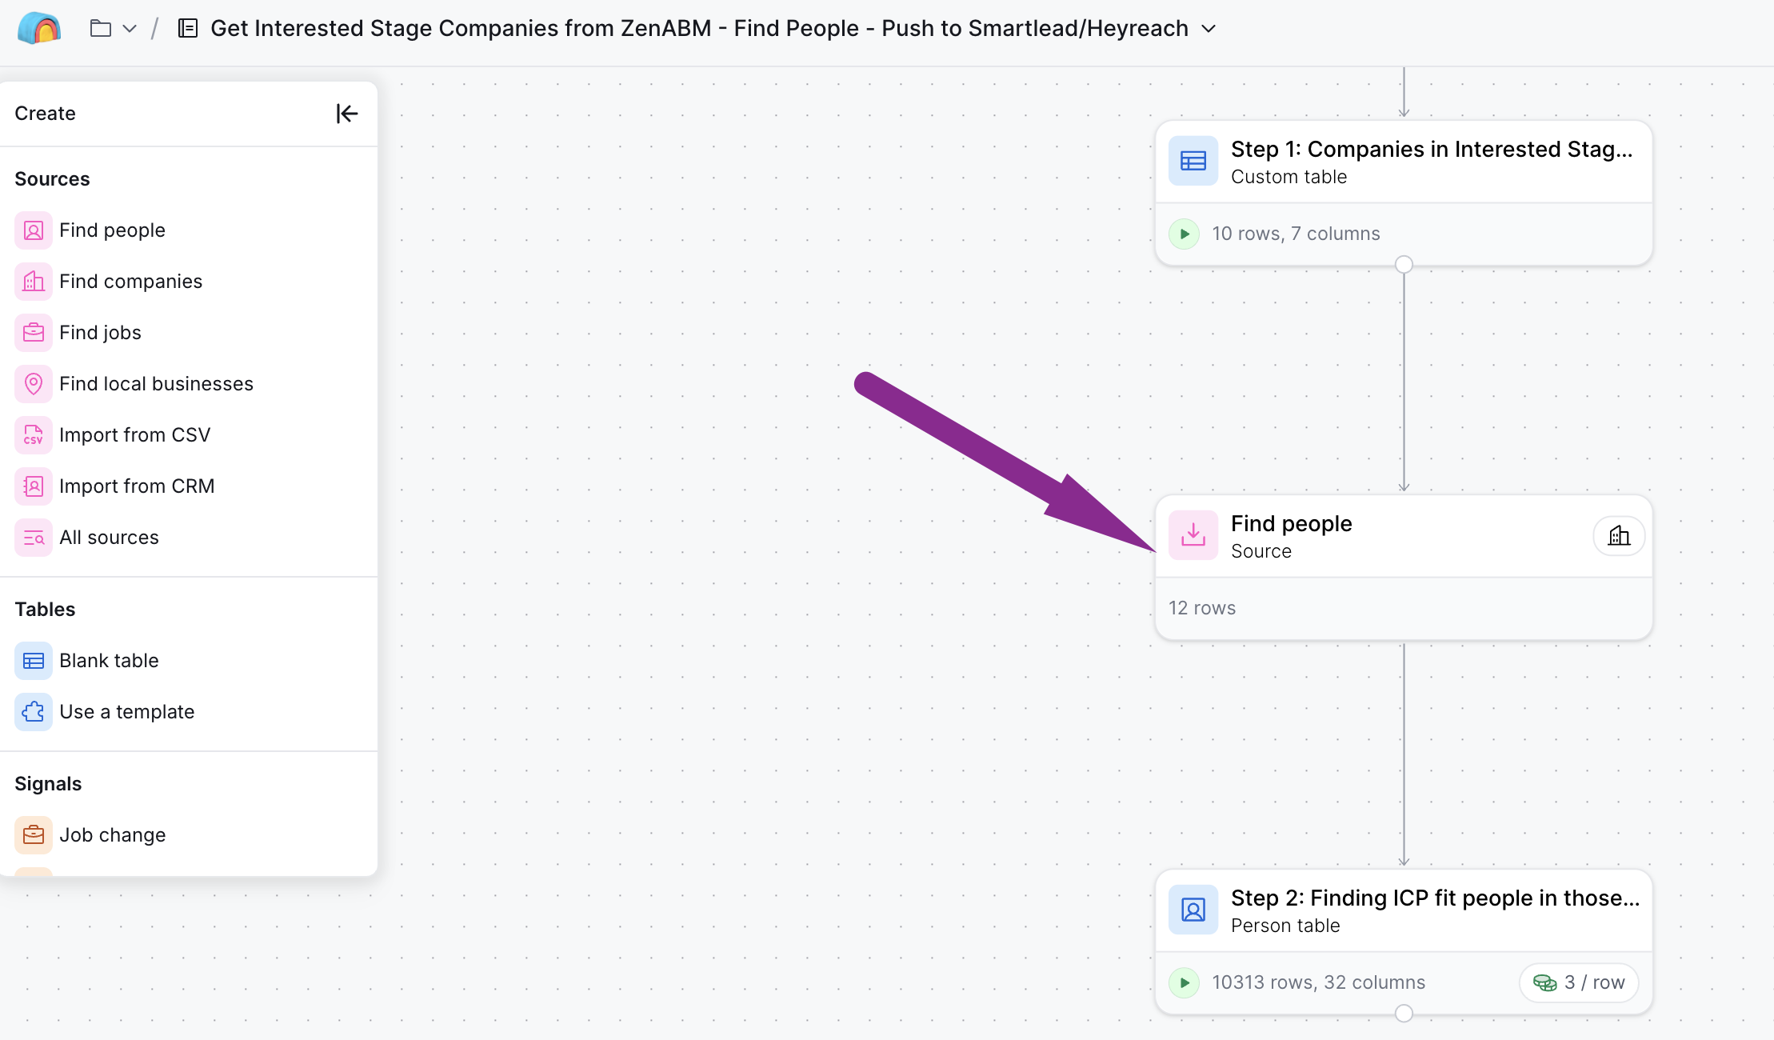1774x1040 pixels.
Task: Expand the workbook title dropdown chevron
Action: [1209, 29]
